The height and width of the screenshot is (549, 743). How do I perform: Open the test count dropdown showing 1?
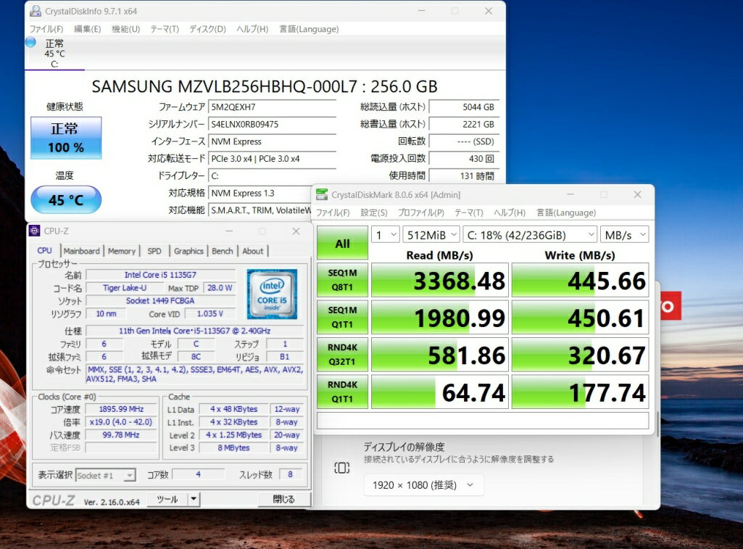click(385, 234)
